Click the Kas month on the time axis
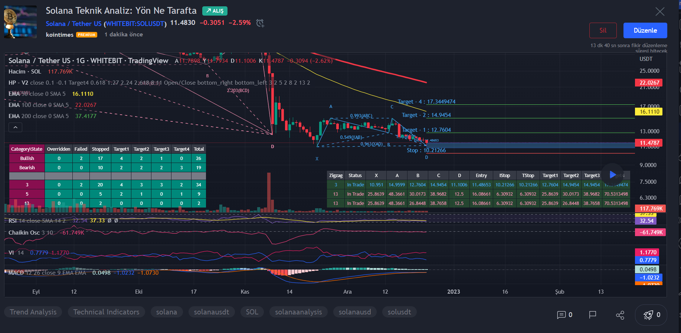The height and width of the screenshot is (333, 681). [x=245, y=292]
